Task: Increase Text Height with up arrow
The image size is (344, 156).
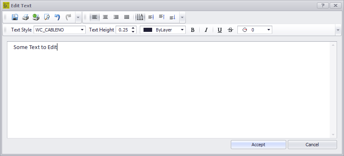Action: click(133, 28)
